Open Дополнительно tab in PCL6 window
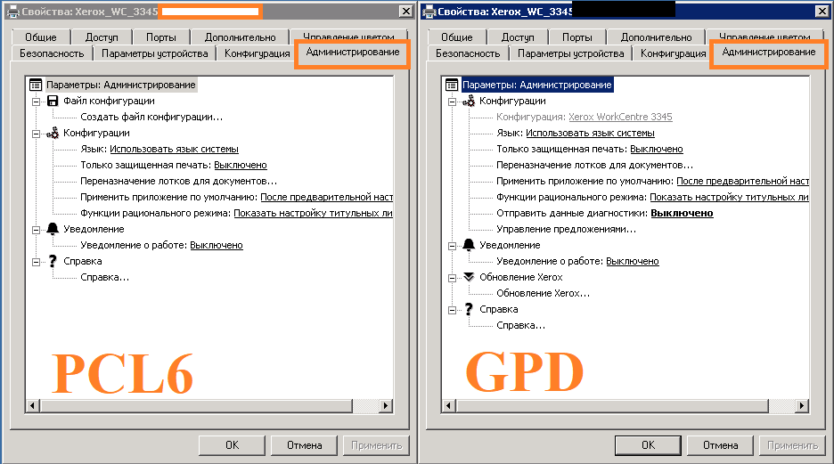834x464 pixels. pos(241,37)
